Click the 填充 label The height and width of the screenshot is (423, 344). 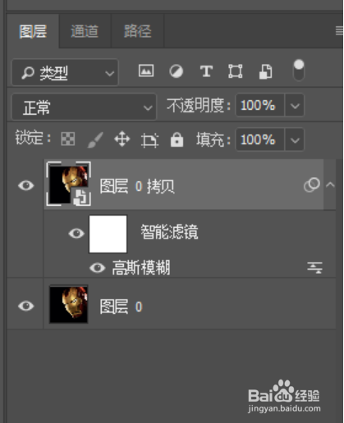point(213,140)
